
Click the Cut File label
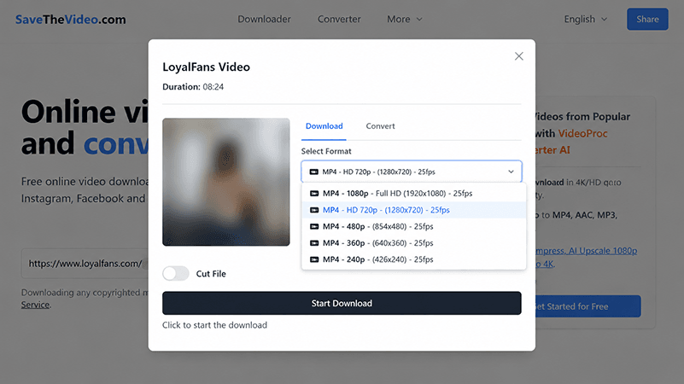tap(211, 274)
